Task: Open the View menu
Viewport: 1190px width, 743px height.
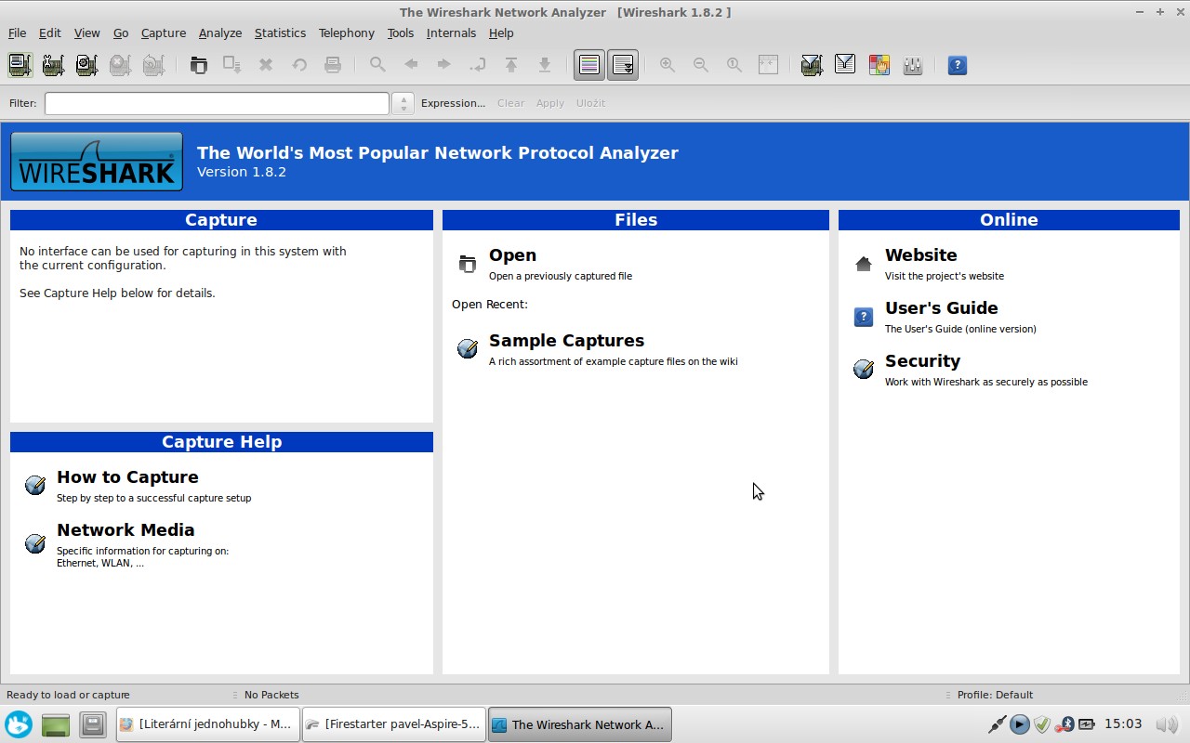Action: click(x=86, y=33)
